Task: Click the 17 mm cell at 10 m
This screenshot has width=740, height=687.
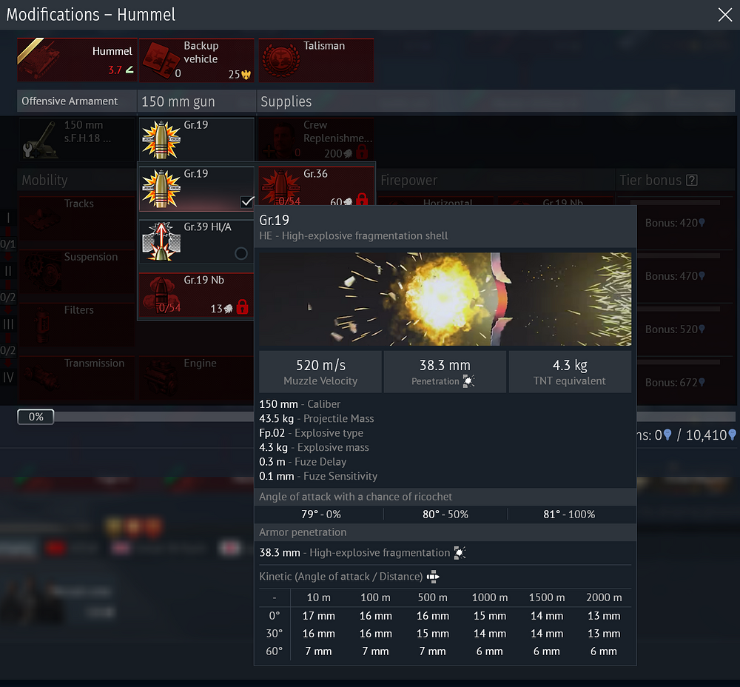Action: 318,616
